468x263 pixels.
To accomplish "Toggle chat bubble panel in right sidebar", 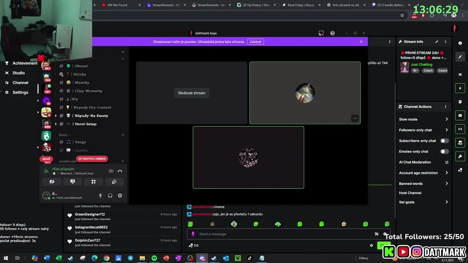I will 460,115.
